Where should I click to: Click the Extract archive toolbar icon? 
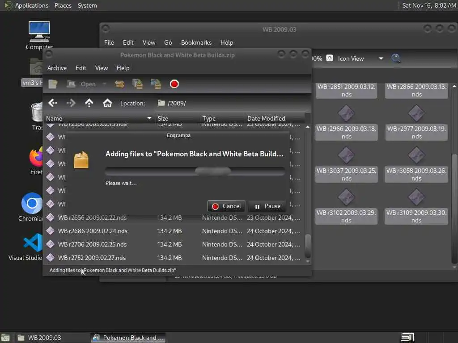pyautogui.click(x=119, y=84)
